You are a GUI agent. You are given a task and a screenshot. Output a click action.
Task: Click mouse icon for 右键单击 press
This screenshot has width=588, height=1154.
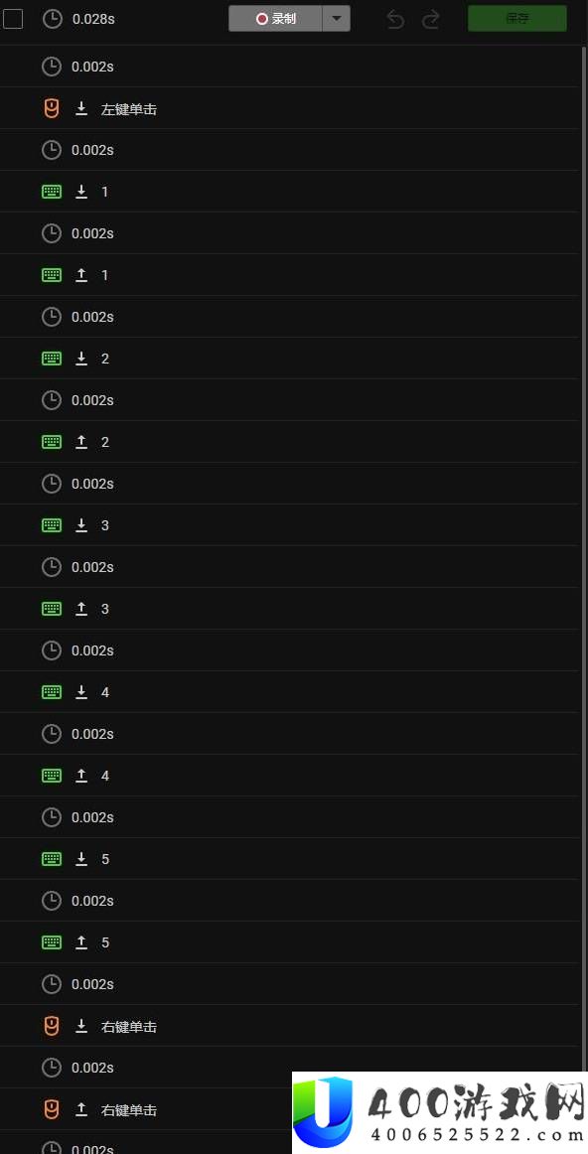pyautogui.click(x=51, y=1026)
